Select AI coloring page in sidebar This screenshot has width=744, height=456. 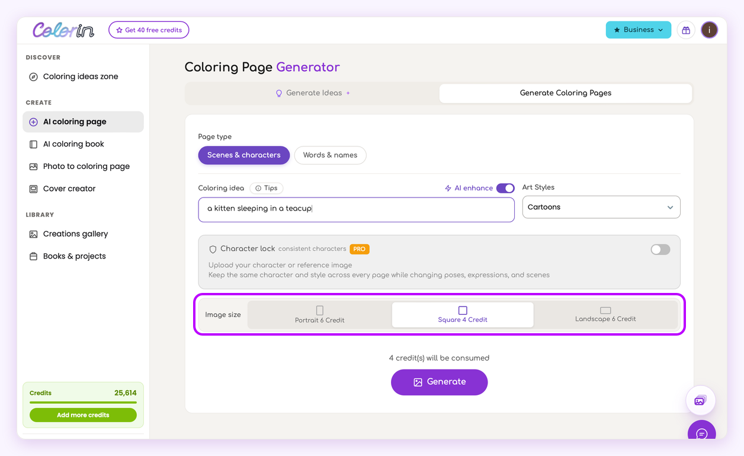point(83,122)
